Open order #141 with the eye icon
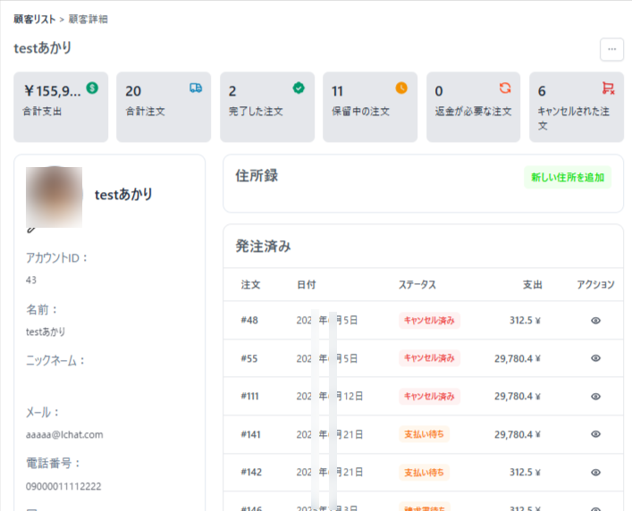The height and width of the screenshot is (511, 632). click(595, 434)
